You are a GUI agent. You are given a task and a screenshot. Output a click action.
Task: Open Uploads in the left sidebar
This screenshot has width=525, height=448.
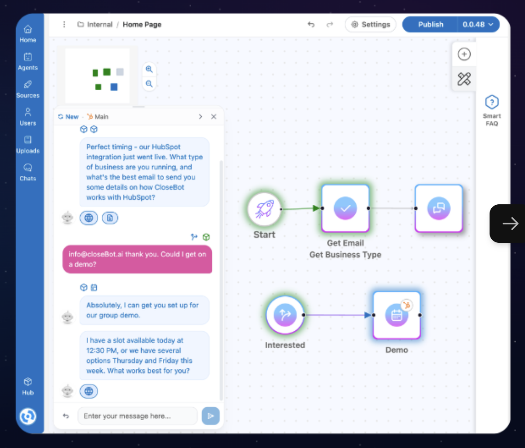28,145
